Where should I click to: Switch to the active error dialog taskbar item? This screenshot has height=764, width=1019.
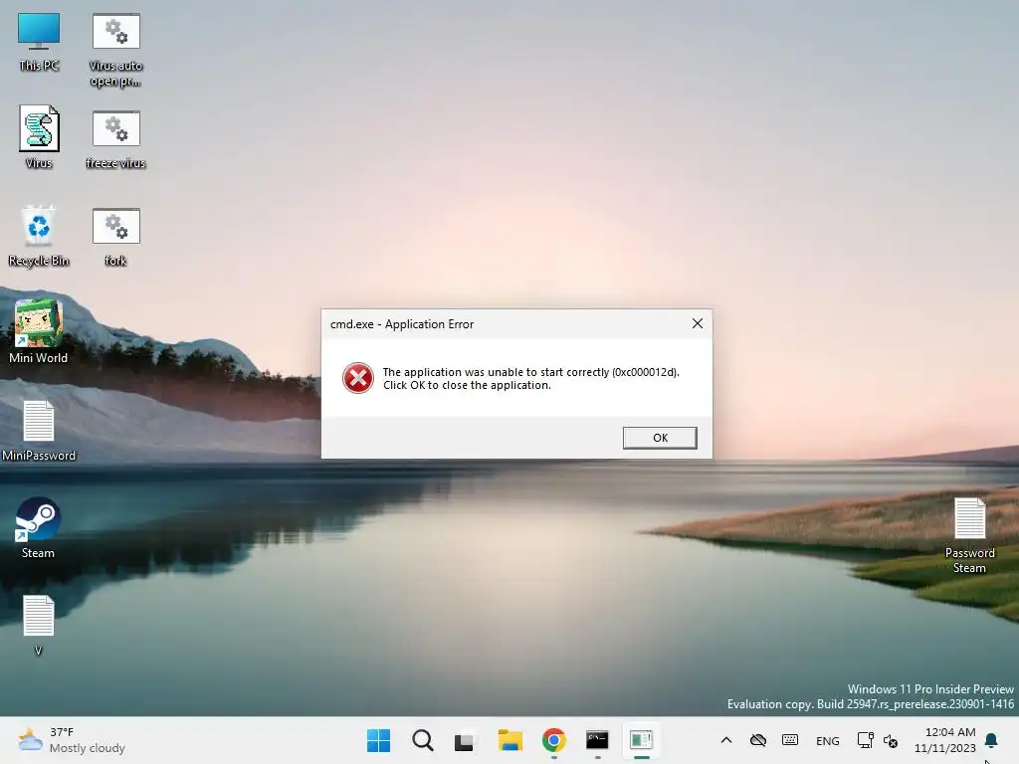[x=642, y=740]
